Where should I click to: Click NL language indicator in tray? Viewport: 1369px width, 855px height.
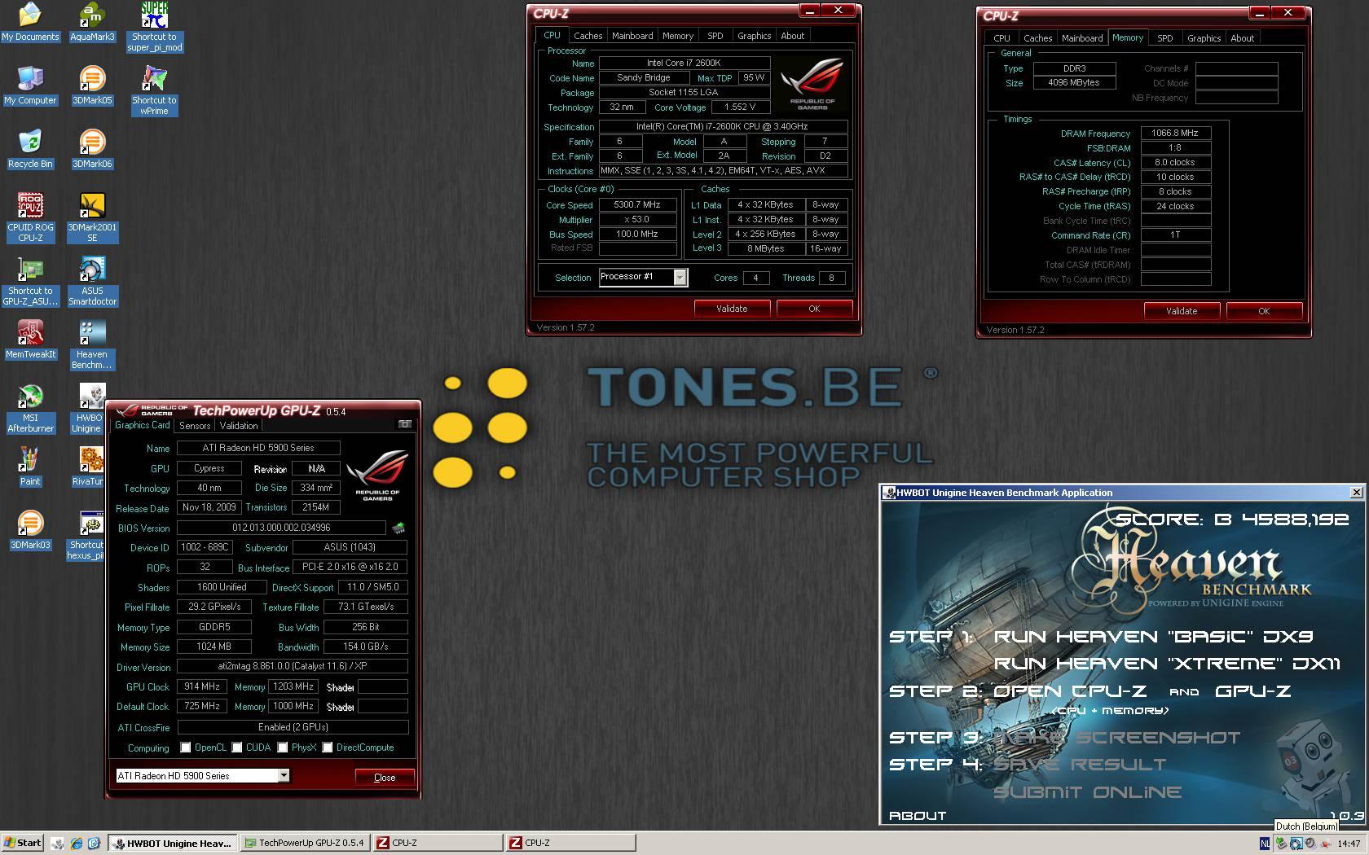tap(1265, 844)
